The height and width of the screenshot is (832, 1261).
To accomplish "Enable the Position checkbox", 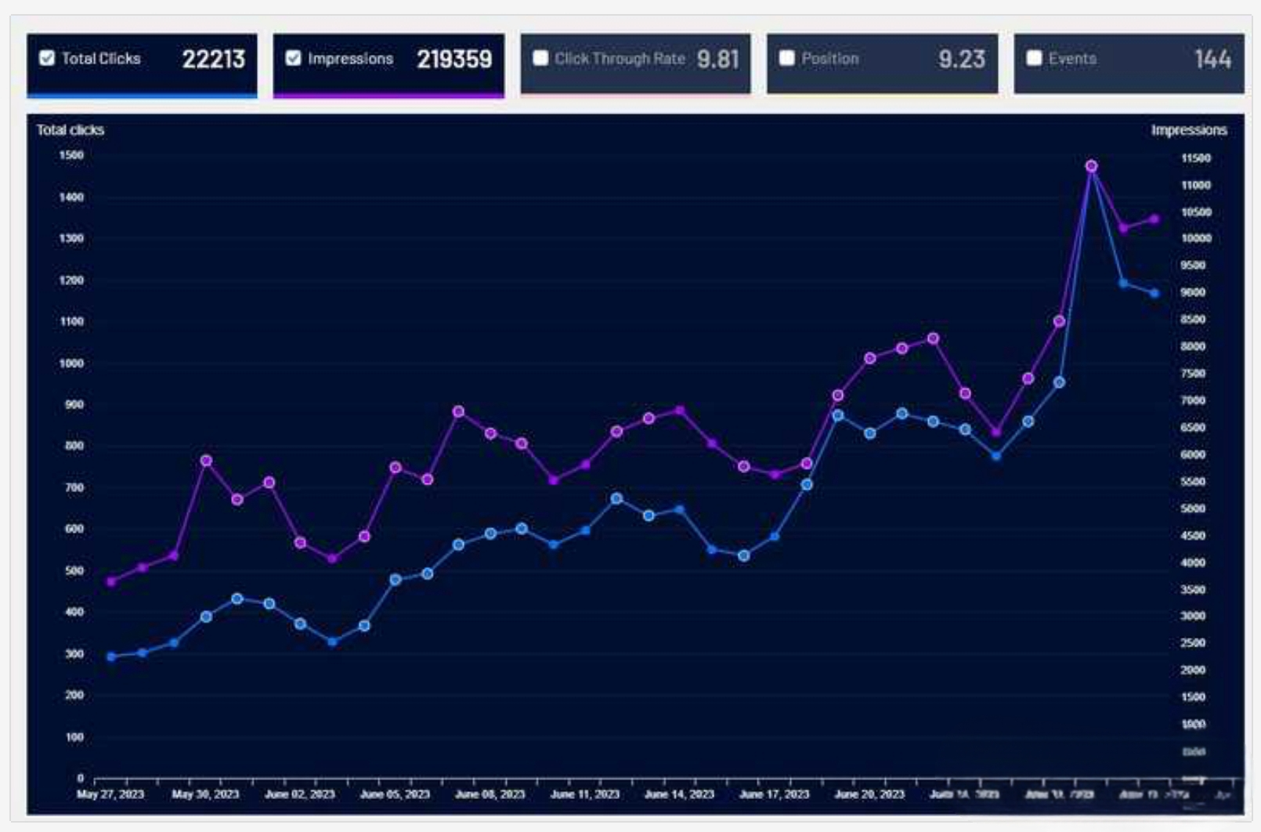I will pyautogui.click(x=787, y=58).
